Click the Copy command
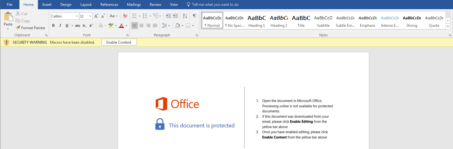 tap(23, 21)
